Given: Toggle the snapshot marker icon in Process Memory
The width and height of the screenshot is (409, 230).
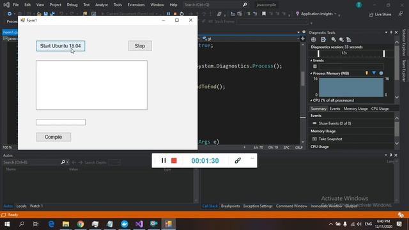Looking at the screenshot, I should (374, 73).
